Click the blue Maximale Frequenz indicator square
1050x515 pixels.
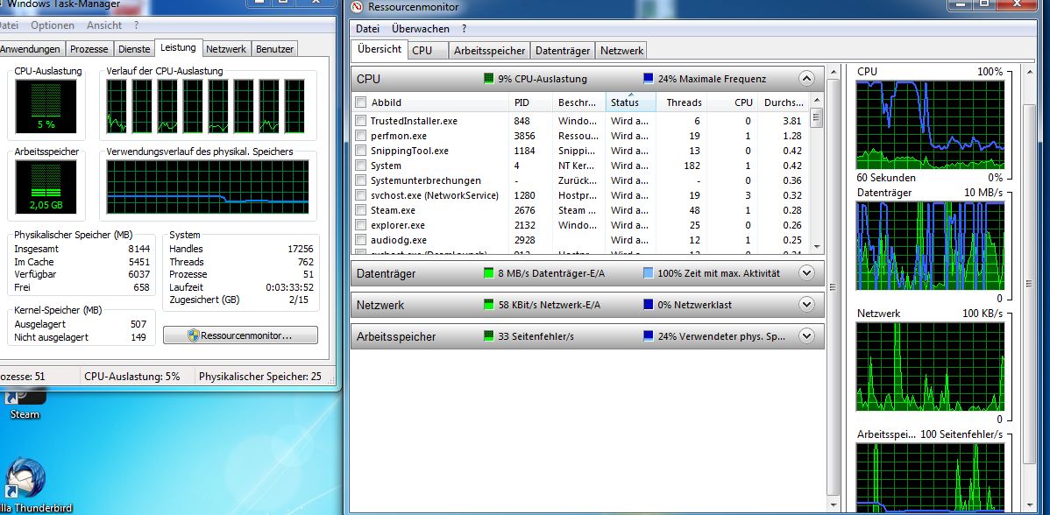point(649,79)
